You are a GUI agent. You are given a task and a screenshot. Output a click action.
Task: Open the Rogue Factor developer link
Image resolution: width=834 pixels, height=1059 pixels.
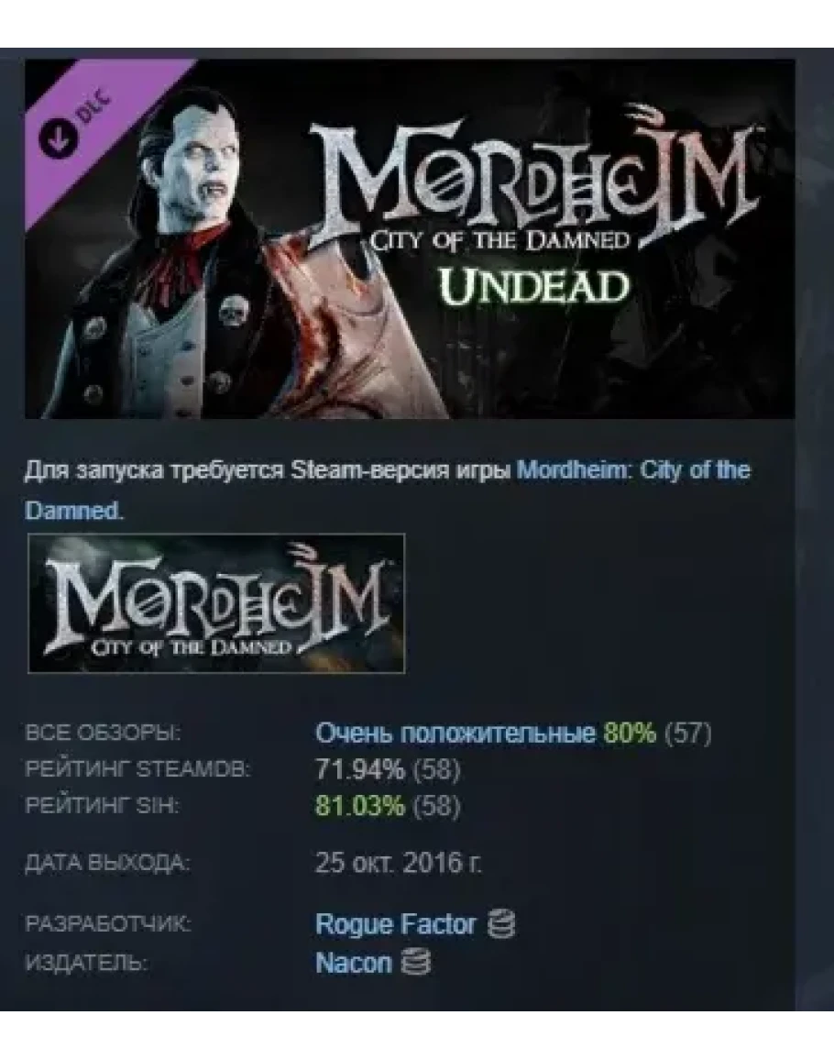point(395,924)
